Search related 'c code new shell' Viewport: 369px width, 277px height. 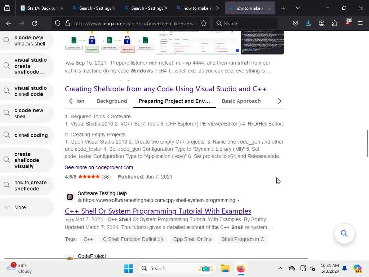coord(27,113)
